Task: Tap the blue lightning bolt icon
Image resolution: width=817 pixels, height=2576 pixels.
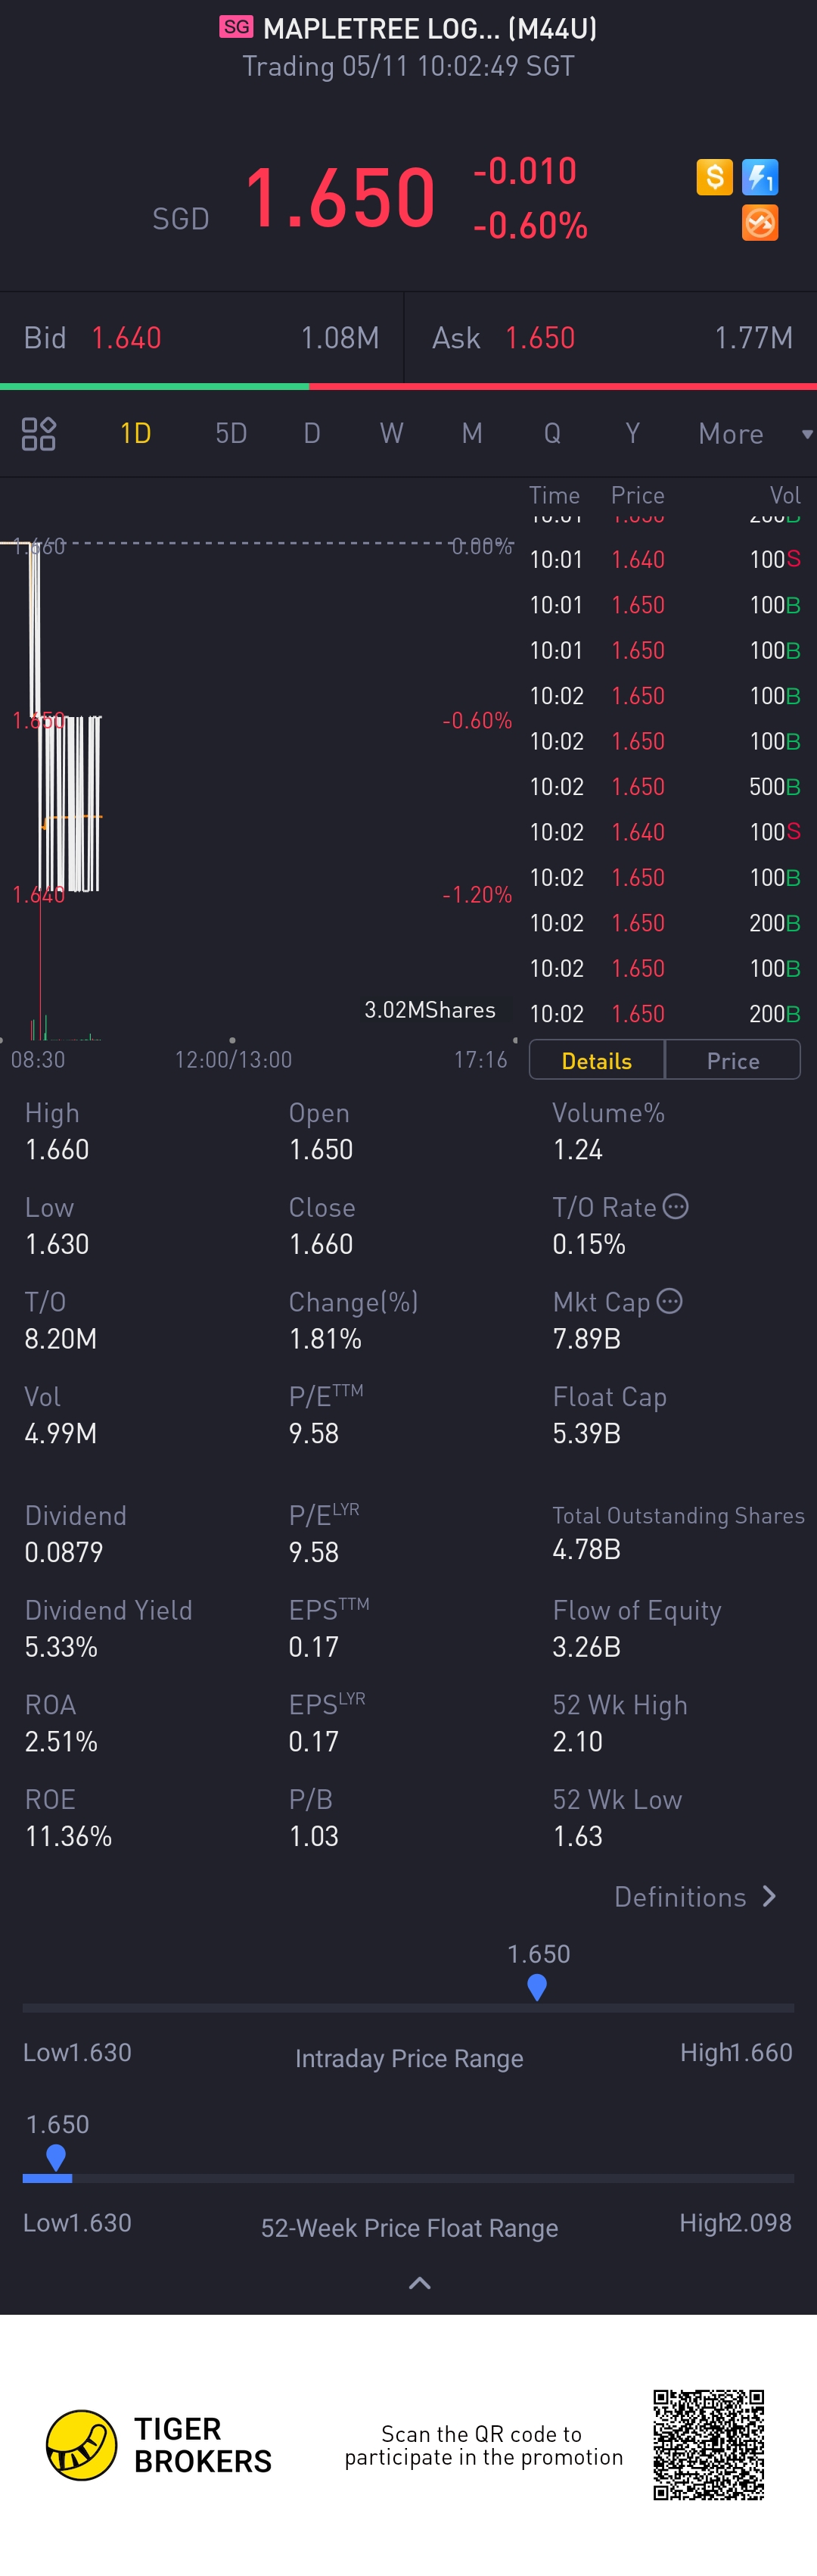Action: tap(760, 177)
